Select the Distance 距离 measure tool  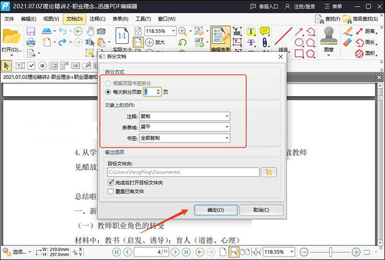(x=367, y=31)
